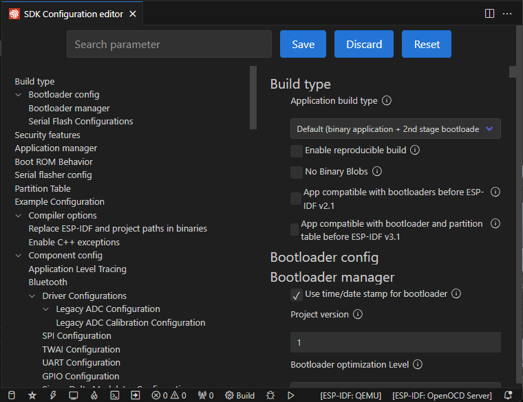Click the Espressif logo on the tab
Image resolution: width=523 pixels, height=402 pixels.
pyautogui.click(x=14, y=14)
